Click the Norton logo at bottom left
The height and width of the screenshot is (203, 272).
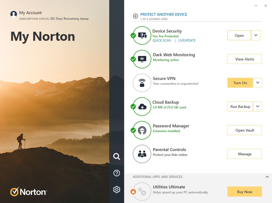click(29, 192)
